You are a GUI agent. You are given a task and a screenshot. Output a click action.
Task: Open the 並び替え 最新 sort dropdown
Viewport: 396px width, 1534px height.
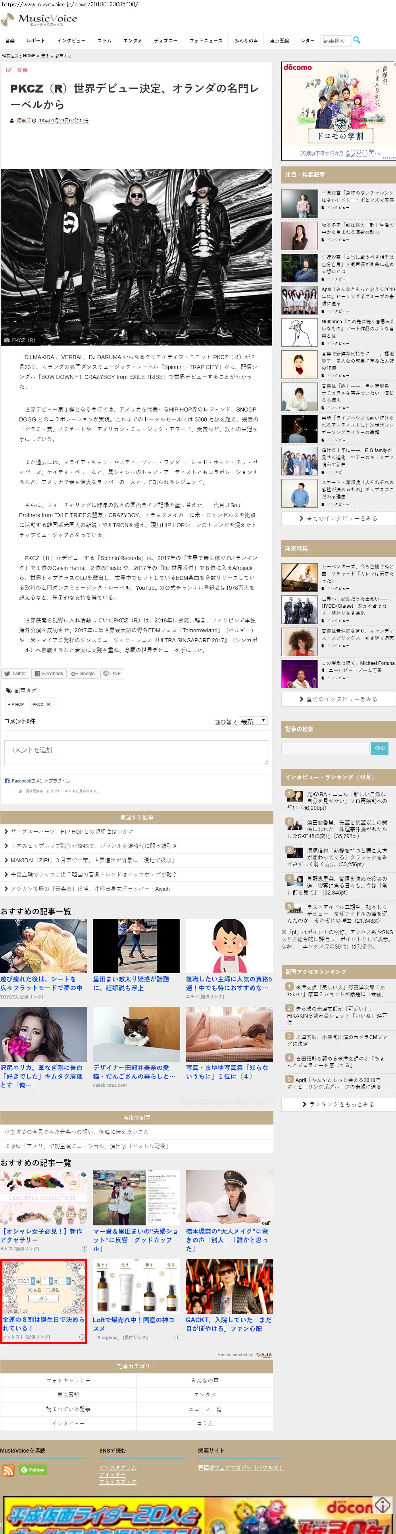point(253,721)
